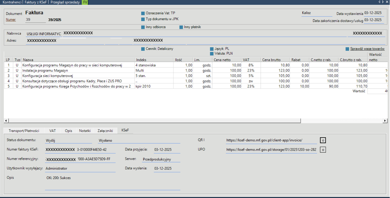Click the Waluta: PLN square icon

[x=212, y=54]
